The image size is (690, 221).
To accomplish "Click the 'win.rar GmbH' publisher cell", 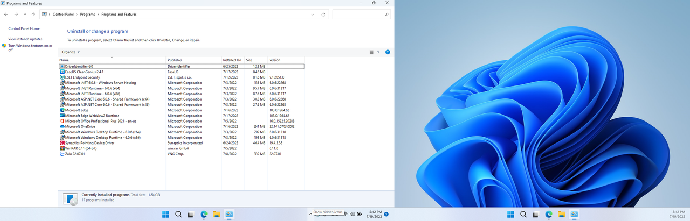I will 178,148.
